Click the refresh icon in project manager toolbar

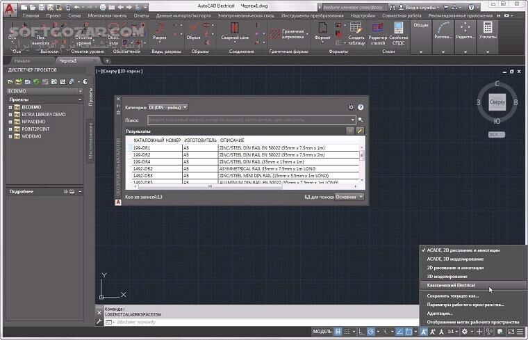click(36, 81)
